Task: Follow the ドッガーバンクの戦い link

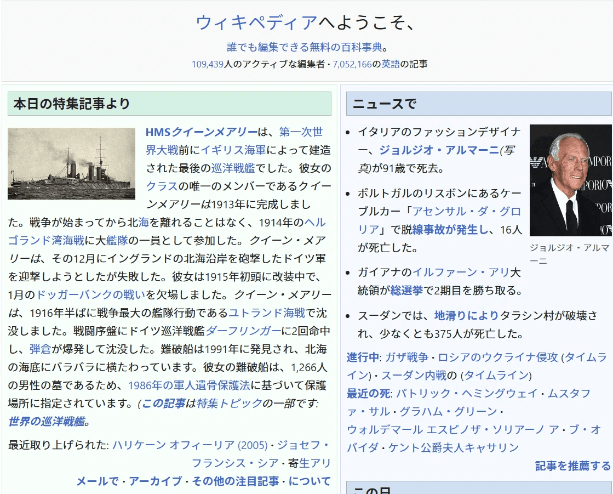Action: tap(90, 294)
